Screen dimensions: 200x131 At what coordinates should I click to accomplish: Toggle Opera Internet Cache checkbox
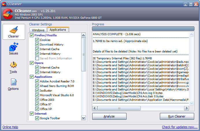(37, 68)
